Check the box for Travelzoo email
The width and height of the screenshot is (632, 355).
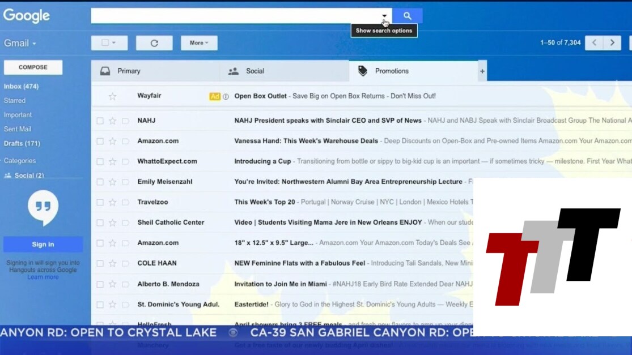[x=100, y=202]
